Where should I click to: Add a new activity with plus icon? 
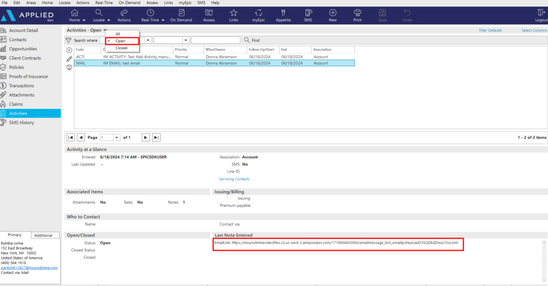click(69, 50)
